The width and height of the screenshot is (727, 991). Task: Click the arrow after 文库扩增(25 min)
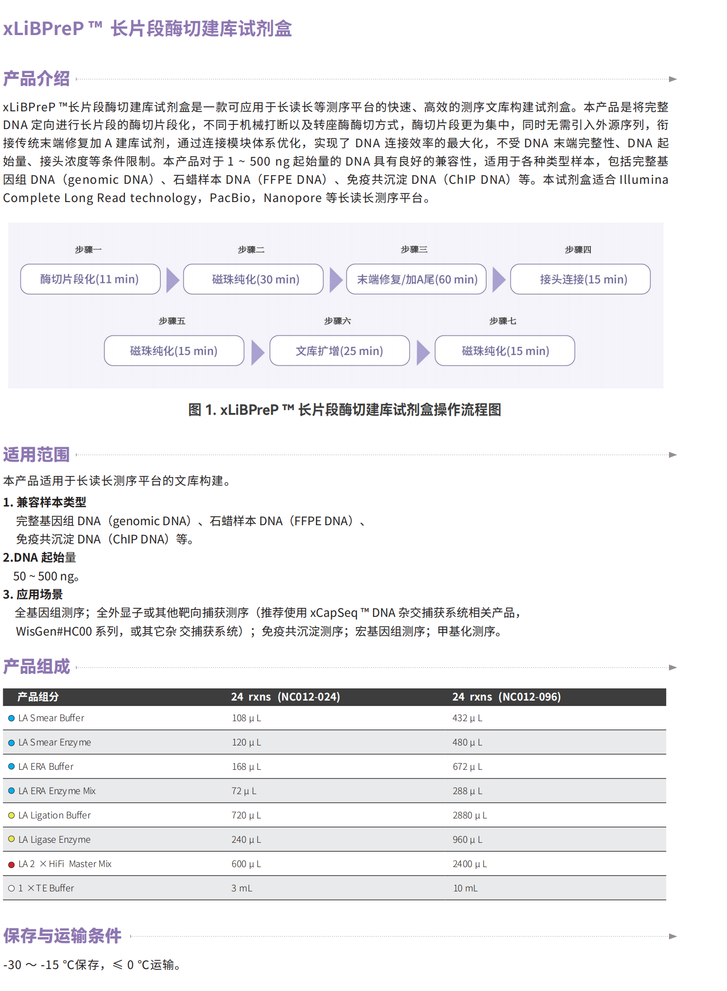pyautogui.click(x=423, y=352)
